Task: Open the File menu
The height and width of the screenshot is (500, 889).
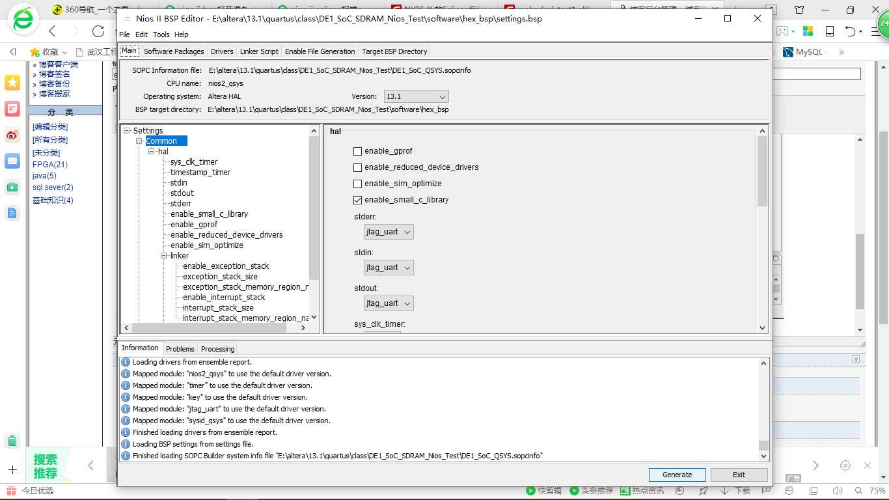Action: [x=124, y=35]
